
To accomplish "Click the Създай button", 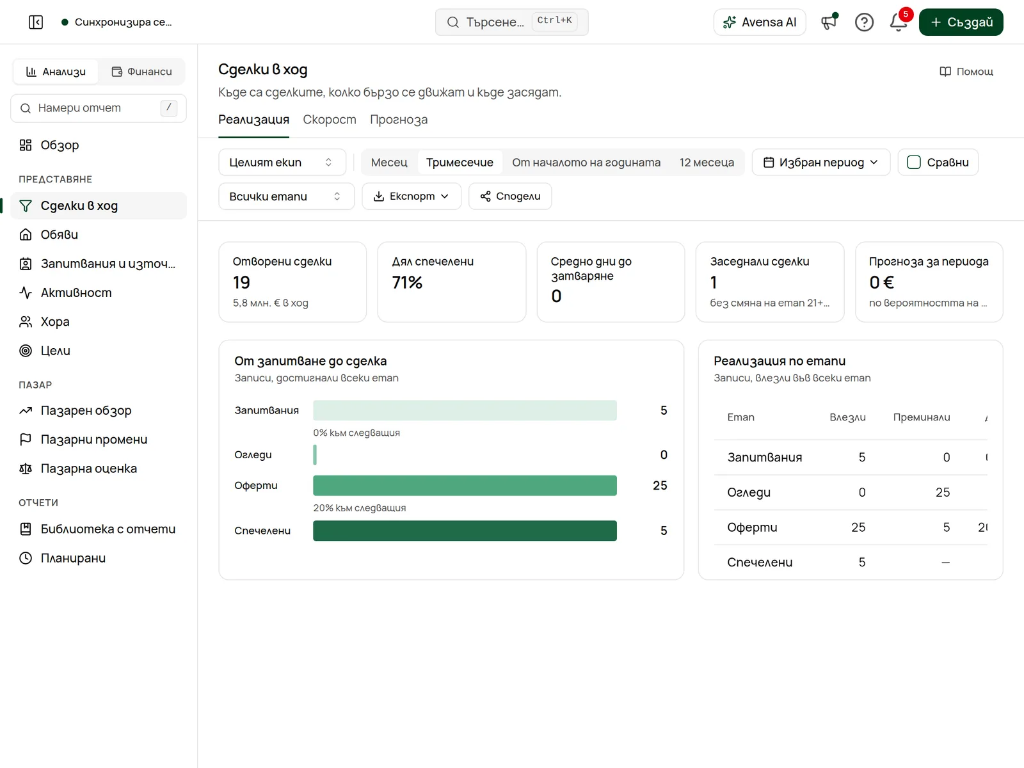I will tap(961, 22).
